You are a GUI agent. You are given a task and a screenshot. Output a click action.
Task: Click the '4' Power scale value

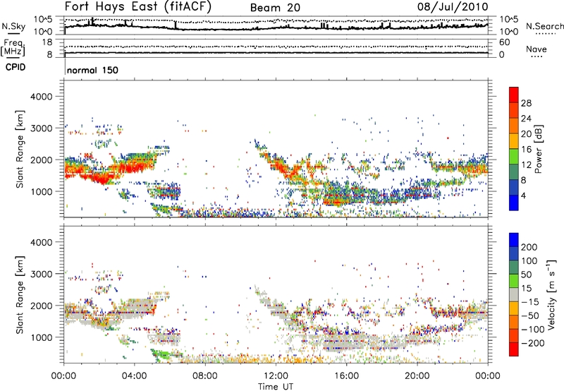click(x=523, y=195)
